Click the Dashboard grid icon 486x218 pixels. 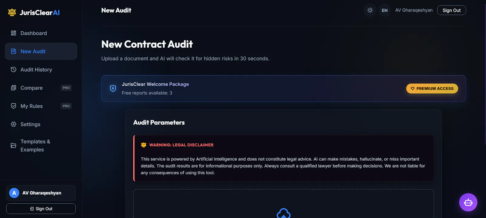[x=13, y=33]
